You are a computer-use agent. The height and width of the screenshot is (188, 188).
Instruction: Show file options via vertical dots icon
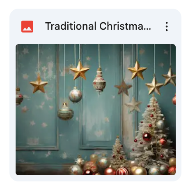(167, 26)
